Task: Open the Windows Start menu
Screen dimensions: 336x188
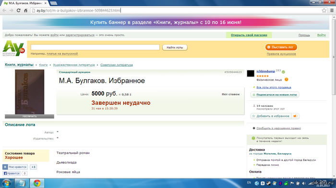Action: (x=6, y=183)
